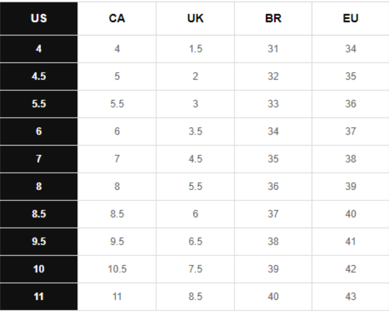Click the UK 6.5 size cell
The width and height of the screenshot is (389, 312).
click(x=195, y=242)
